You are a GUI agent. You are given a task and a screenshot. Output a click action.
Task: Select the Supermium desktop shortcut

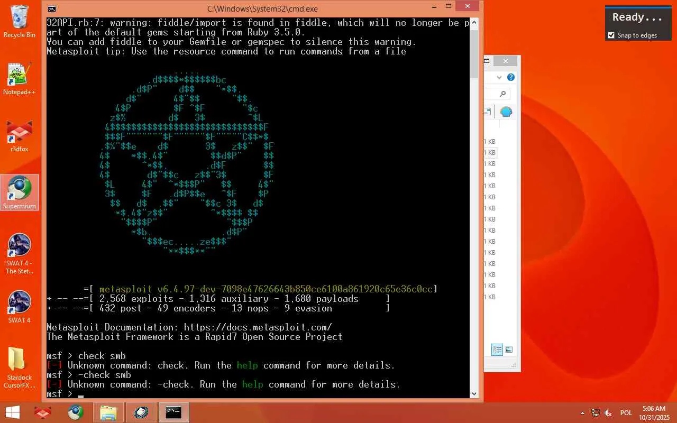click(x=20, y=192)
